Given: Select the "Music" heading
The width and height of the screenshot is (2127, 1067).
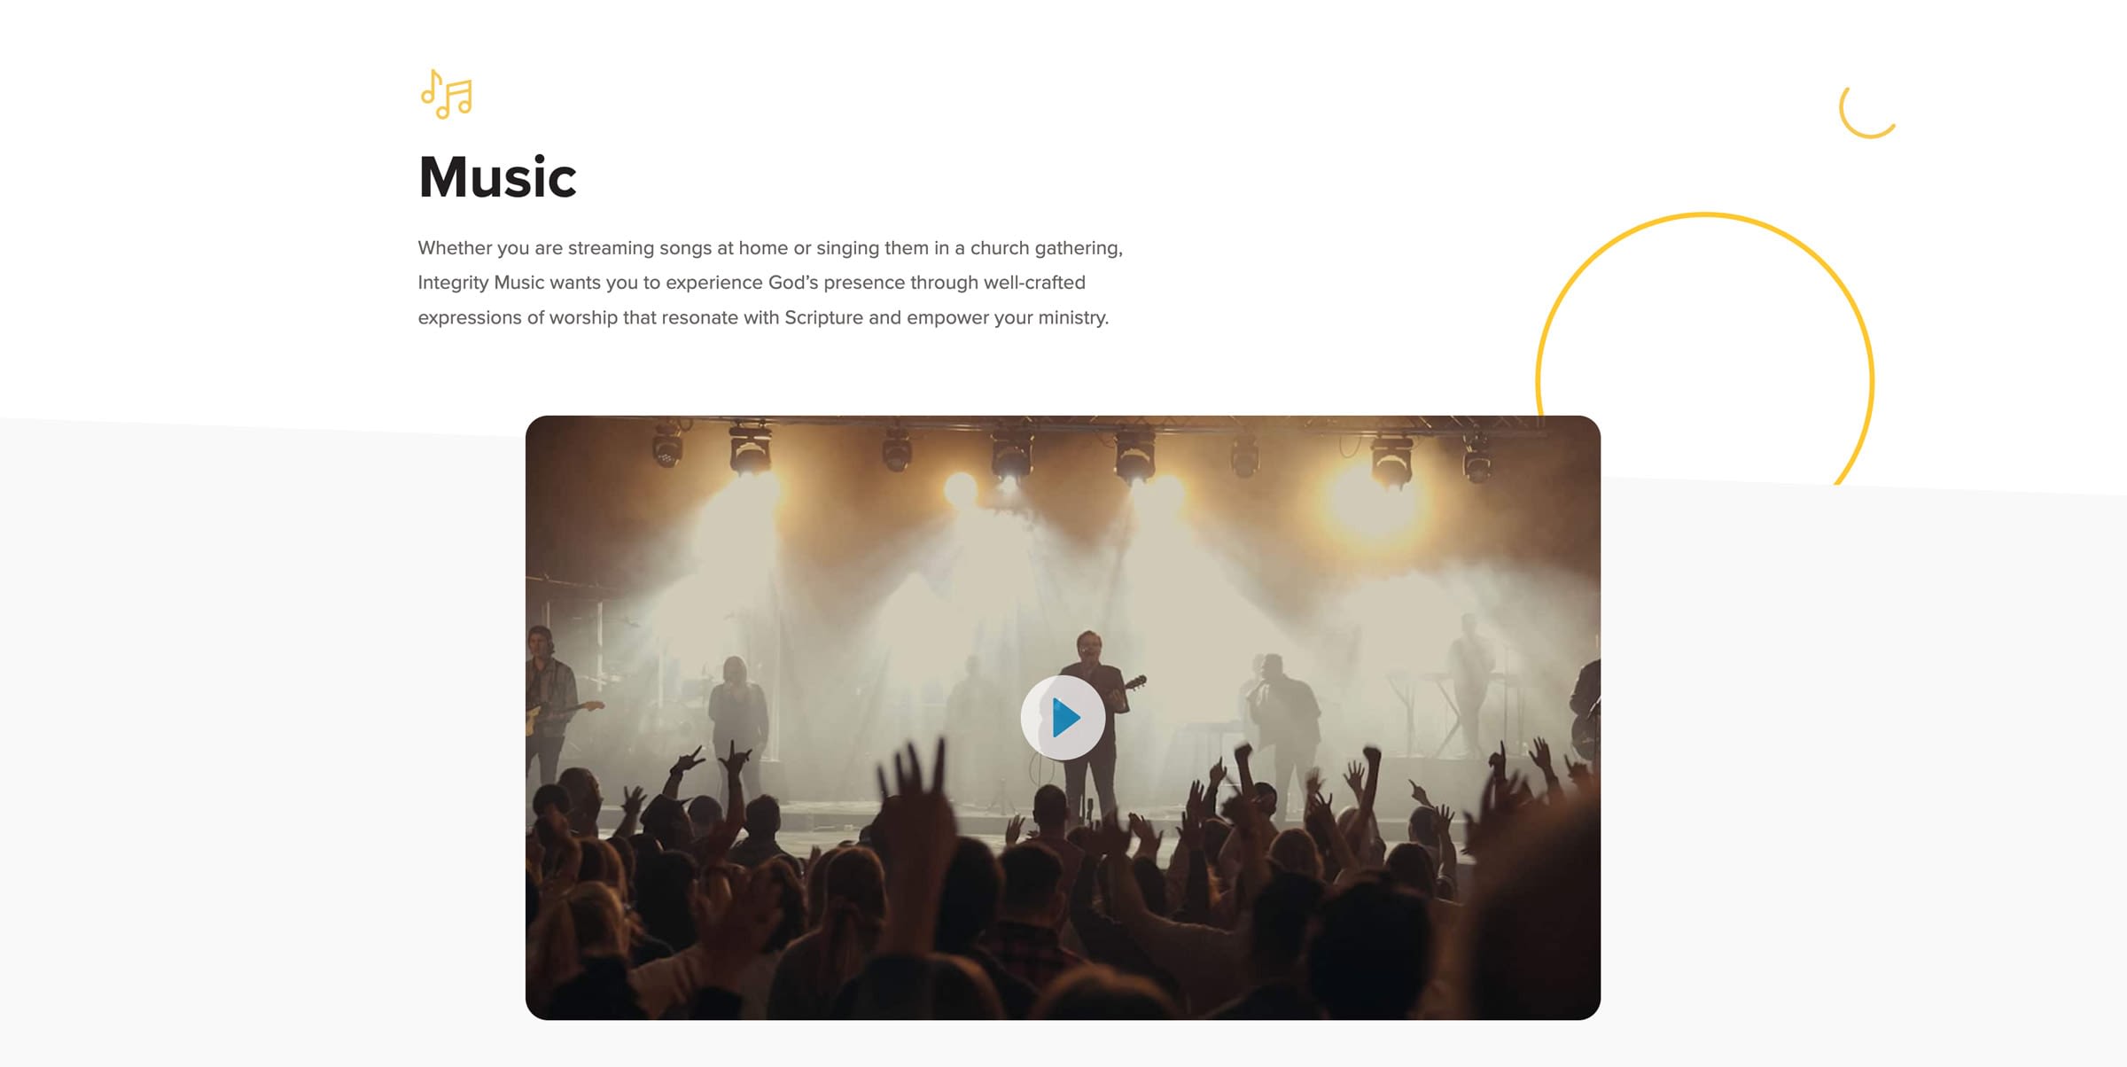Looking at the screenshot, I should 497,177.
